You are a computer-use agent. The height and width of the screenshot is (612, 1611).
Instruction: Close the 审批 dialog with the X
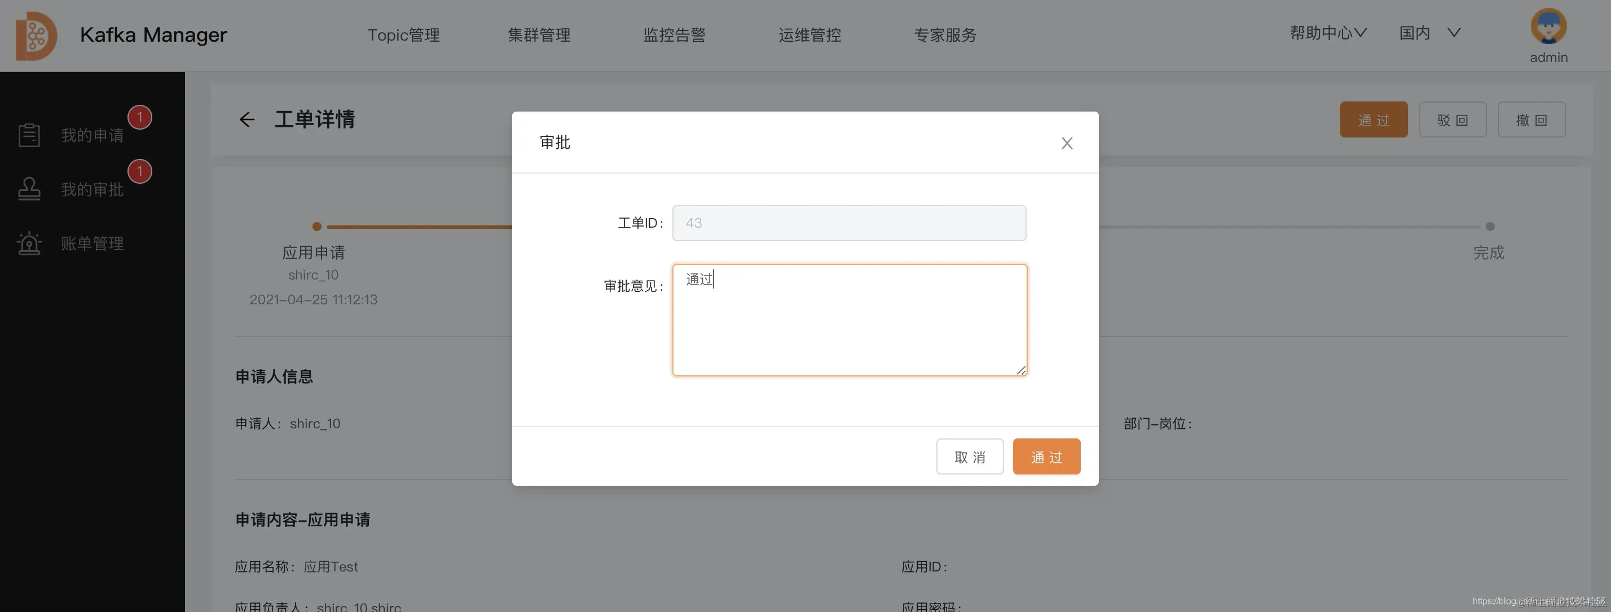pyautogui.click(x=1067, y=143)
